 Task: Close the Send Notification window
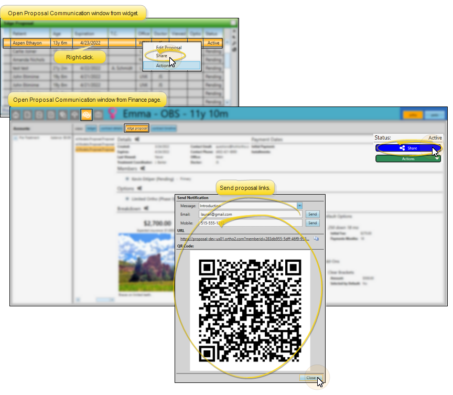click(x=310, y=378)
